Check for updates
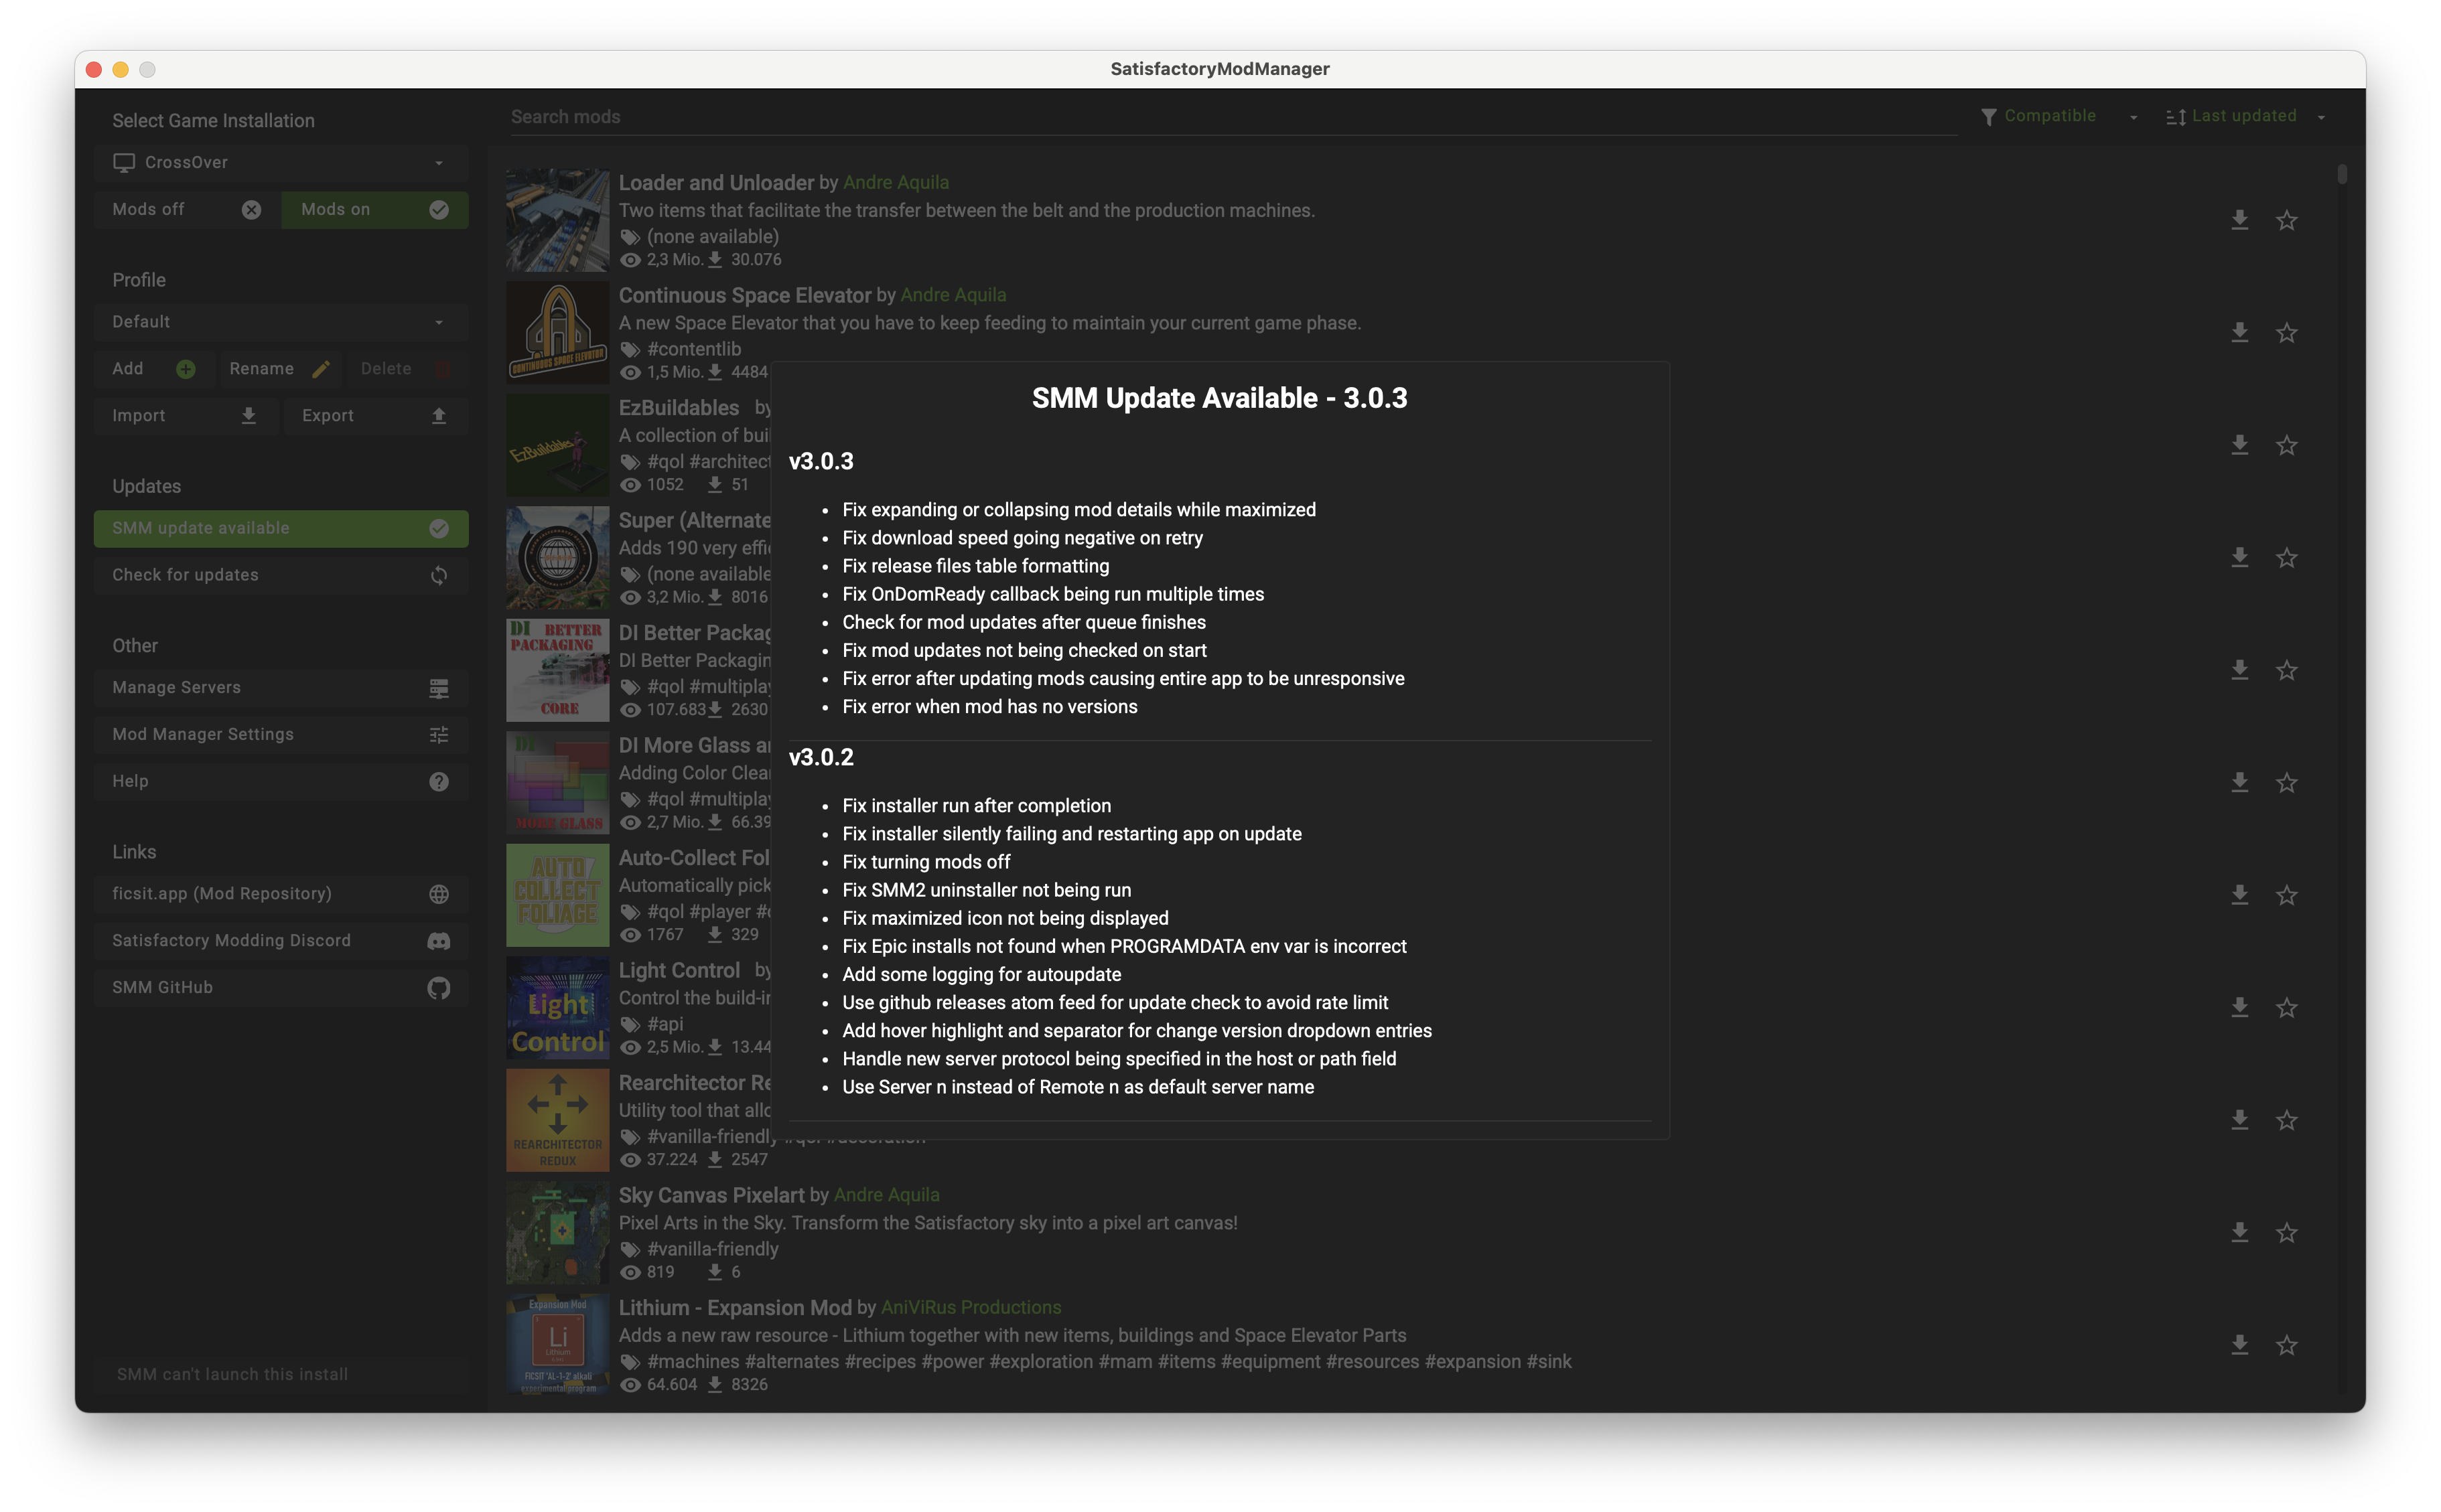The height and width of the screenshot is (1512, 2441). click(280, 575)
